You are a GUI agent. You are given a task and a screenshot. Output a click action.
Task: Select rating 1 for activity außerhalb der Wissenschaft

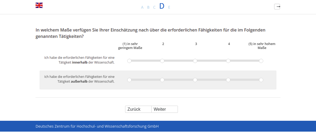129,80
